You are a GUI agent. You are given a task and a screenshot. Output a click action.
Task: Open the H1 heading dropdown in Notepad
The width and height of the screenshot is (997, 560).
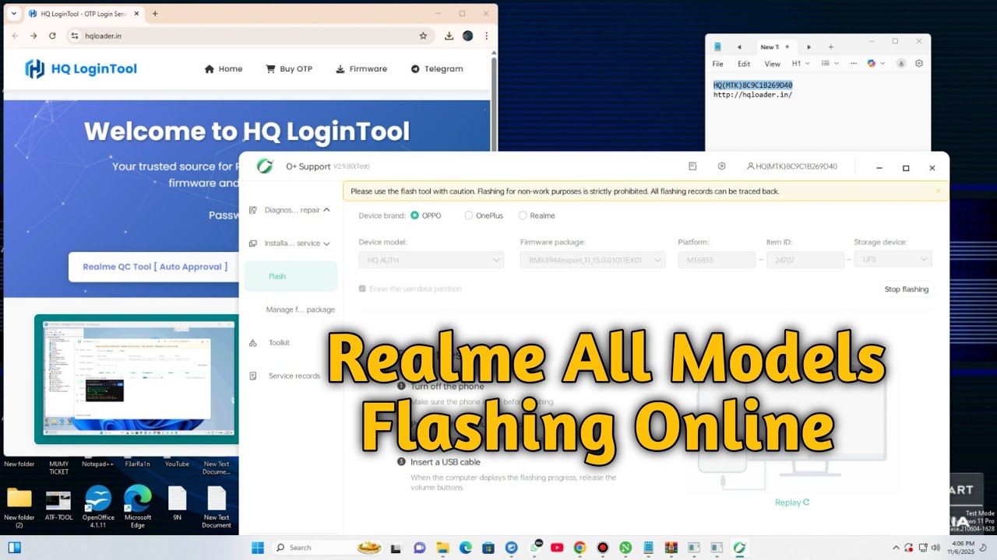[x=801, y=64]
